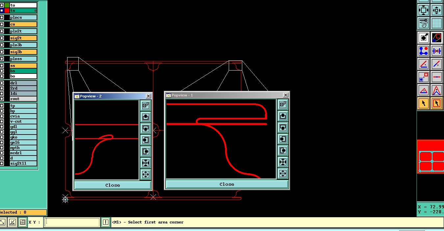Select layer row sig3b

[23, 52]
